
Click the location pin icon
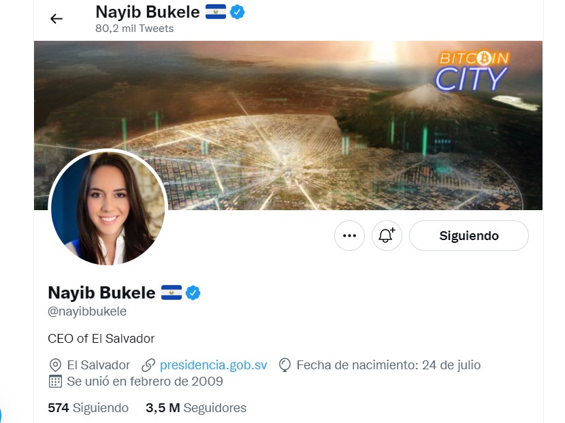click(x=55, y=365)
